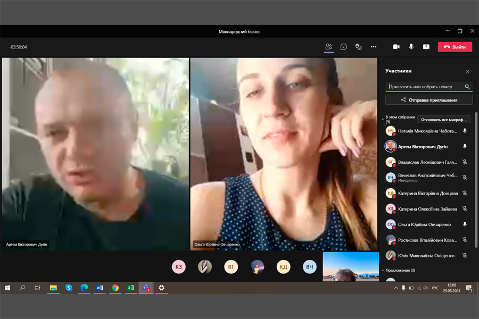Click the КД participant avatar below videos
Image resolution: width=479 pixels, height=319 pixels.
click(x=284, y=267)
